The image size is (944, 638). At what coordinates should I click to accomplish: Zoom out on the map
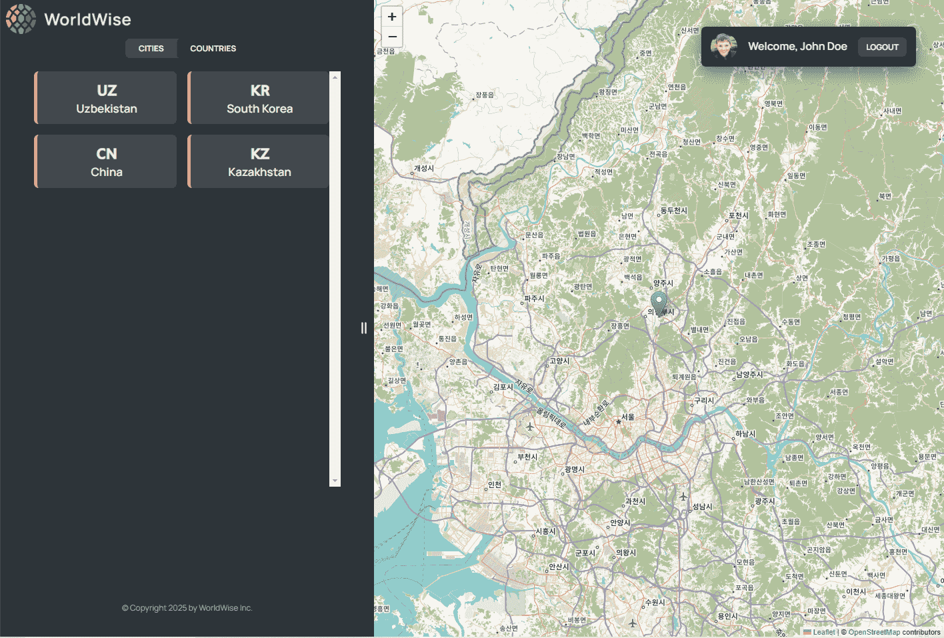click(x=392, y=37)
